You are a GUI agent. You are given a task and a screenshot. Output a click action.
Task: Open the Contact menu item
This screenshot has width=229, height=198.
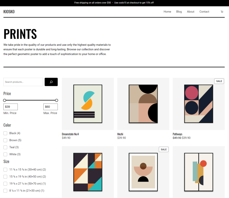pyautogui.click(x=204, y=12)
